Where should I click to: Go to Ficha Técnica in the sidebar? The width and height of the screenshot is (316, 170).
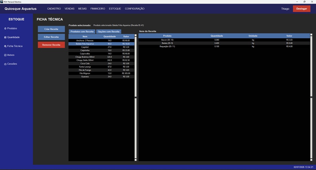(x=15, y=46)
